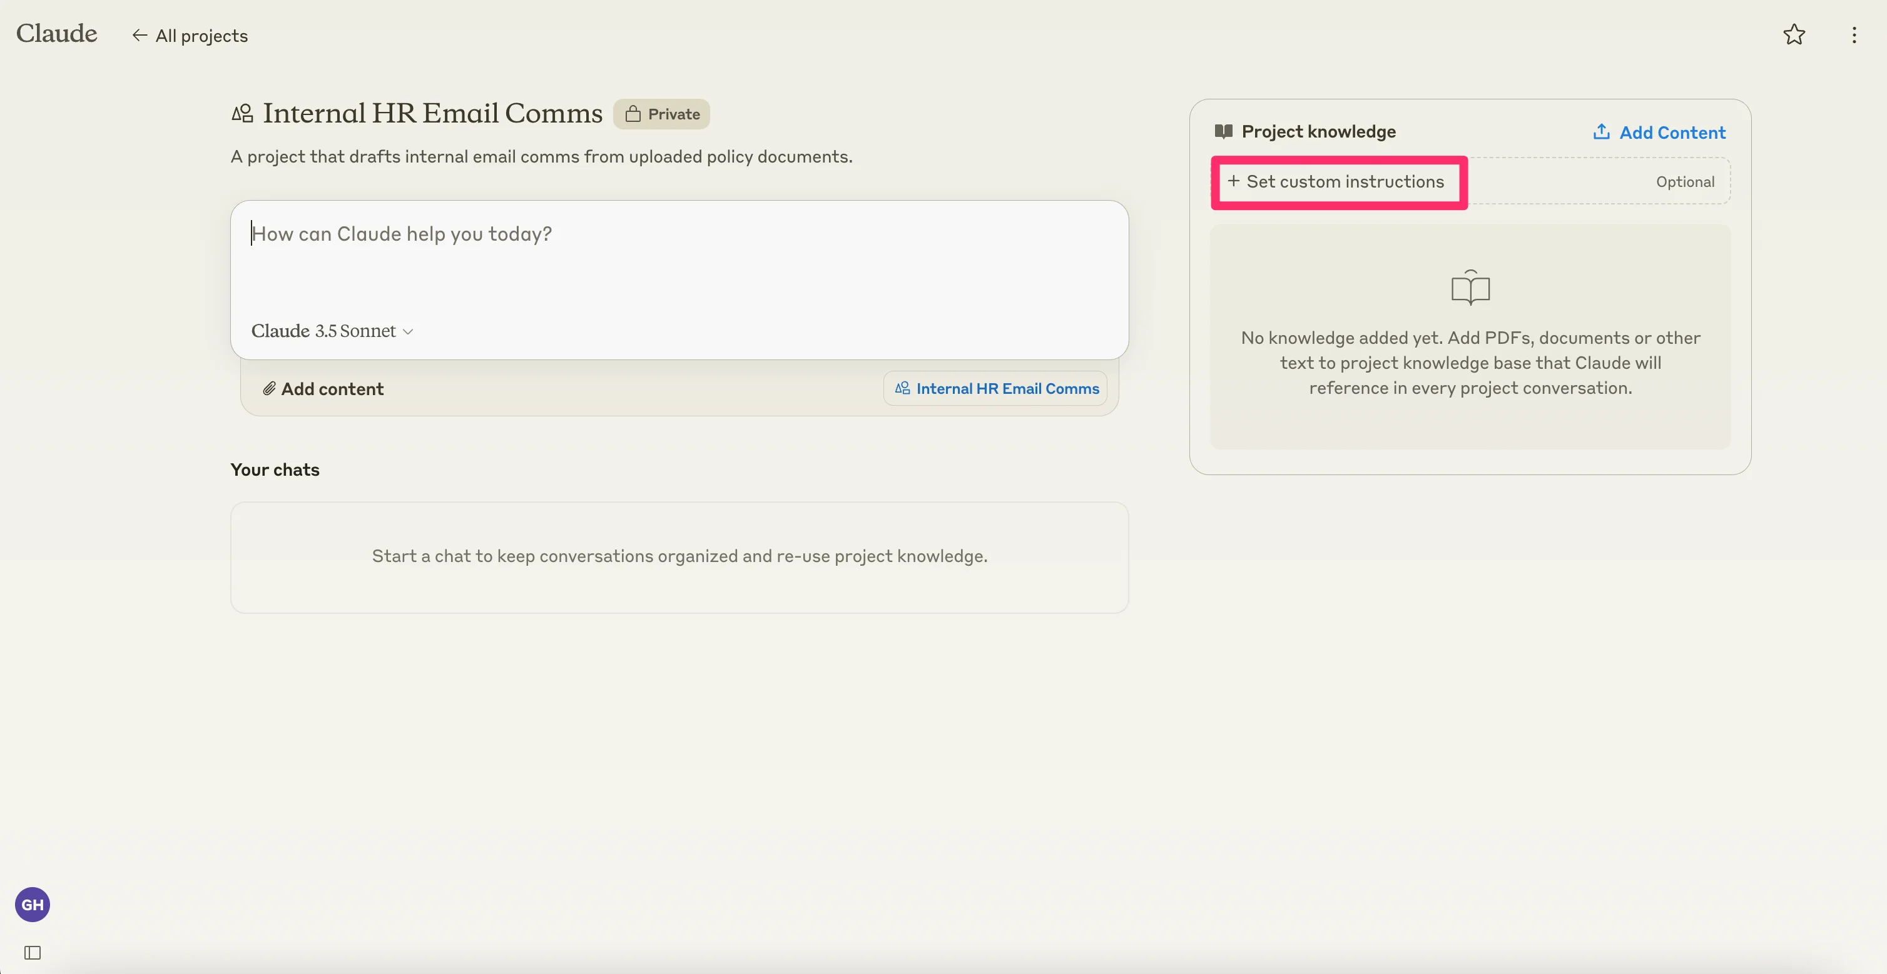Image resolution: width=1887 pixels, height=974 pixels.
Task: Open the GH user avatar menu
Action: point(33,905)
